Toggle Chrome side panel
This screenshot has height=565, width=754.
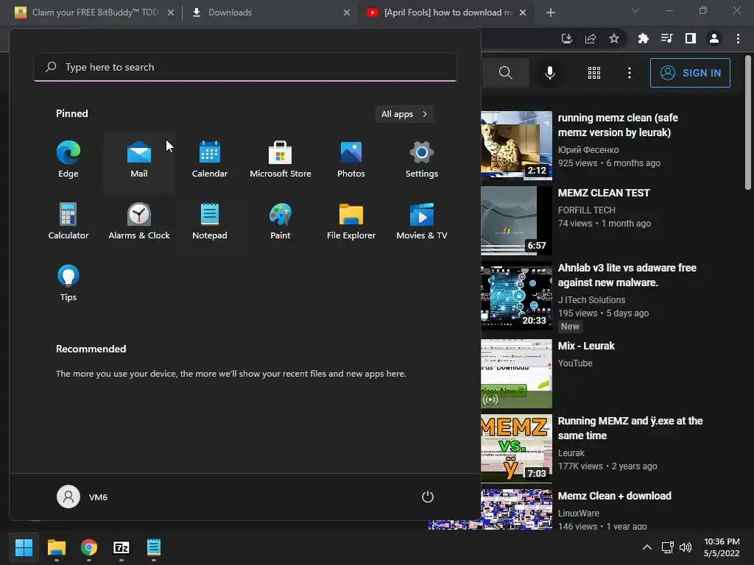click(x=690, y=39)
